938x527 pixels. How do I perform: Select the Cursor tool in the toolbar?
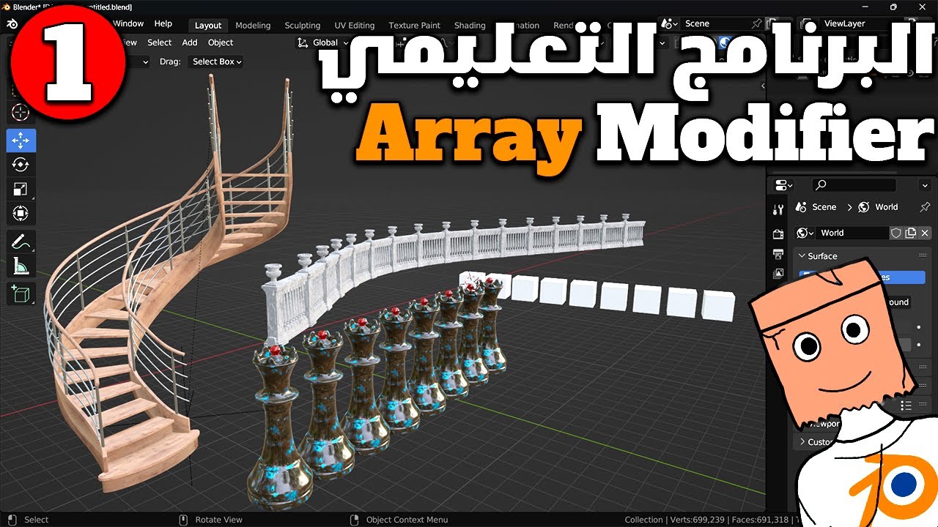click(21, 112)
